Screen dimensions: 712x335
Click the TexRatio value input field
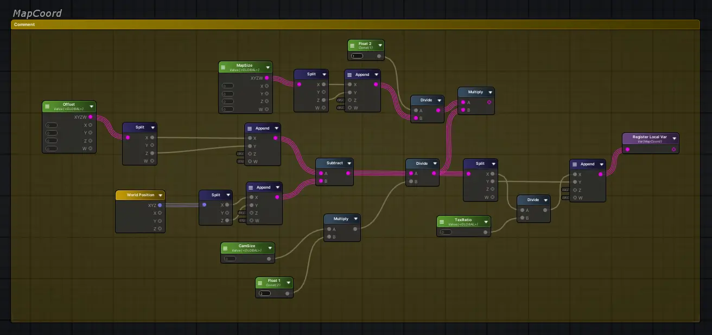click(x=446, y=232)
